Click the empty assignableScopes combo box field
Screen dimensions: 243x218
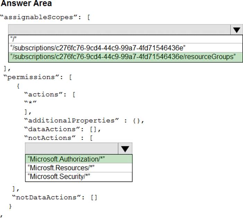pos(119,30)
